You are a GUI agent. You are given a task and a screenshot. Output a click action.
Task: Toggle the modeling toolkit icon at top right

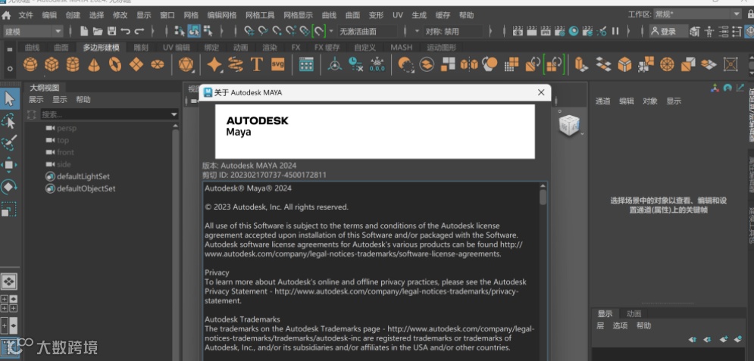click(x=694, y=32)
